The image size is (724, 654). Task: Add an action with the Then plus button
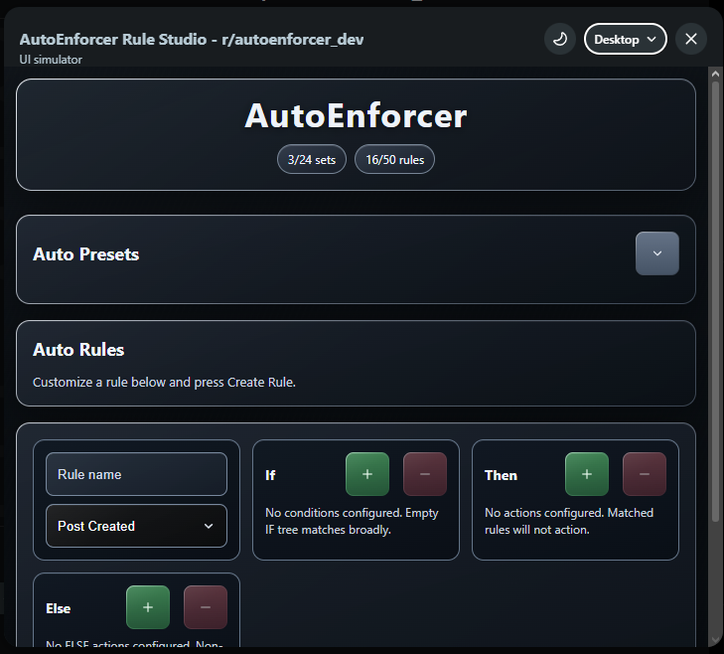[x=586, y=474]
